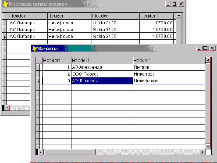Select Nokia 3100 in the second row of Итоговые суммы
This screenshot has width=217, height=163.
[116, 30]
